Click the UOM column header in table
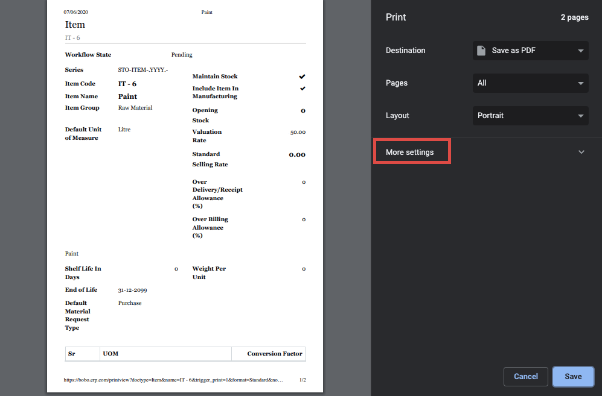The height and width of the screenshot is (396, 602). pyautogui.click(x=110, y=354)
